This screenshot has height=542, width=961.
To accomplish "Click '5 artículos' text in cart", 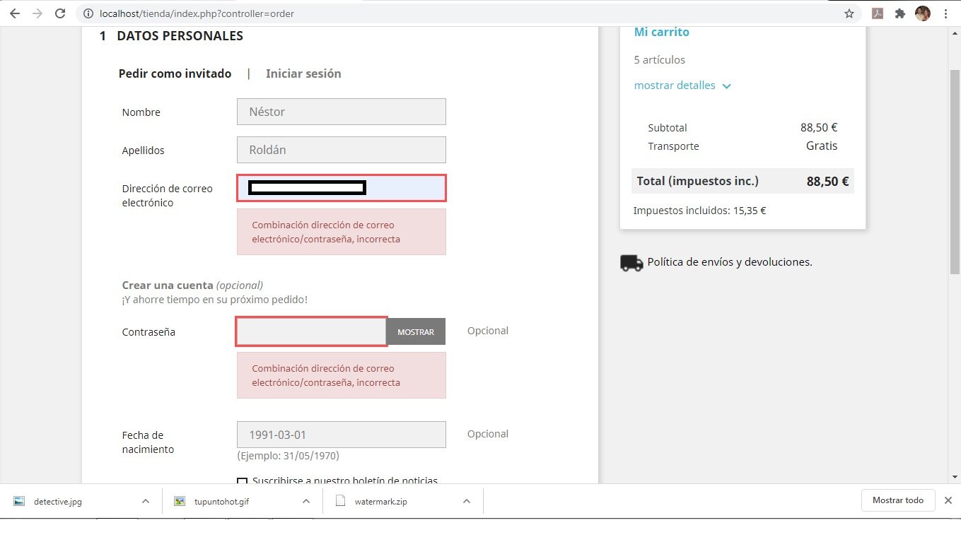I will [660, 60].
